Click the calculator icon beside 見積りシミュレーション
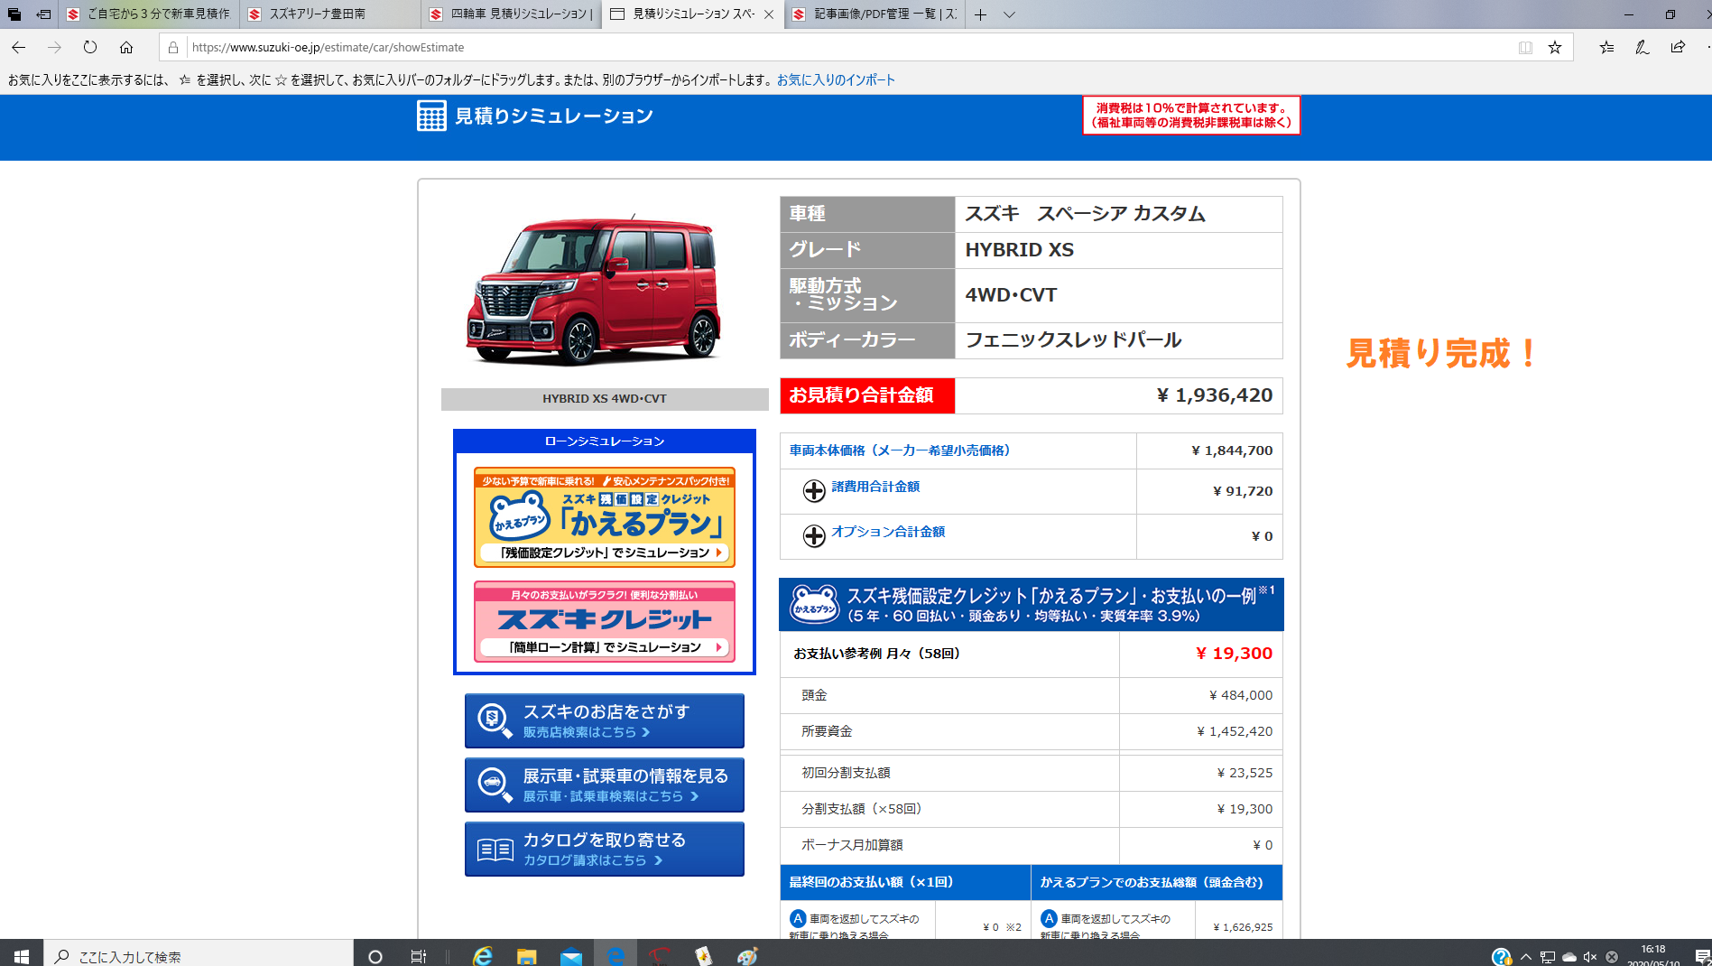The height and width of the screenshot is (966, 1712). pyautogui.click(x=431, y=116)
